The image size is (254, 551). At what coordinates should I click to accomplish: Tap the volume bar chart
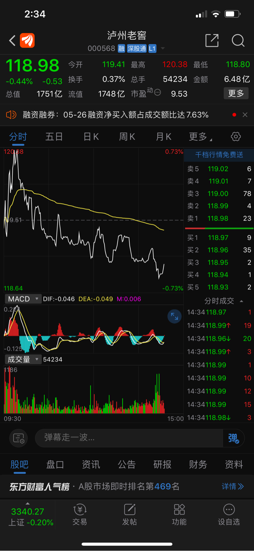(x=94, y=390)
